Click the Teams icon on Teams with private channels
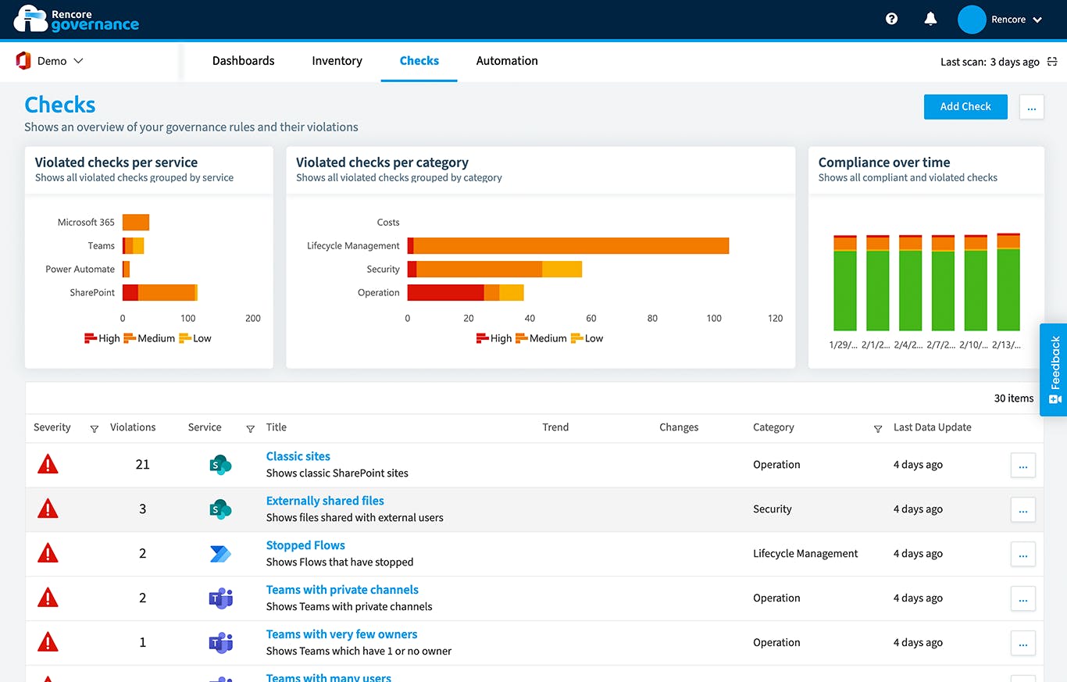 pyautogui.click(x=221, y=597)
